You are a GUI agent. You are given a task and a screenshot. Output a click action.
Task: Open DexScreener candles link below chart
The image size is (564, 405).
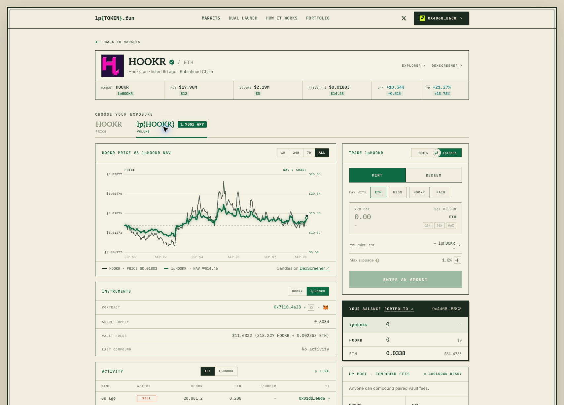tap(314, 268)
